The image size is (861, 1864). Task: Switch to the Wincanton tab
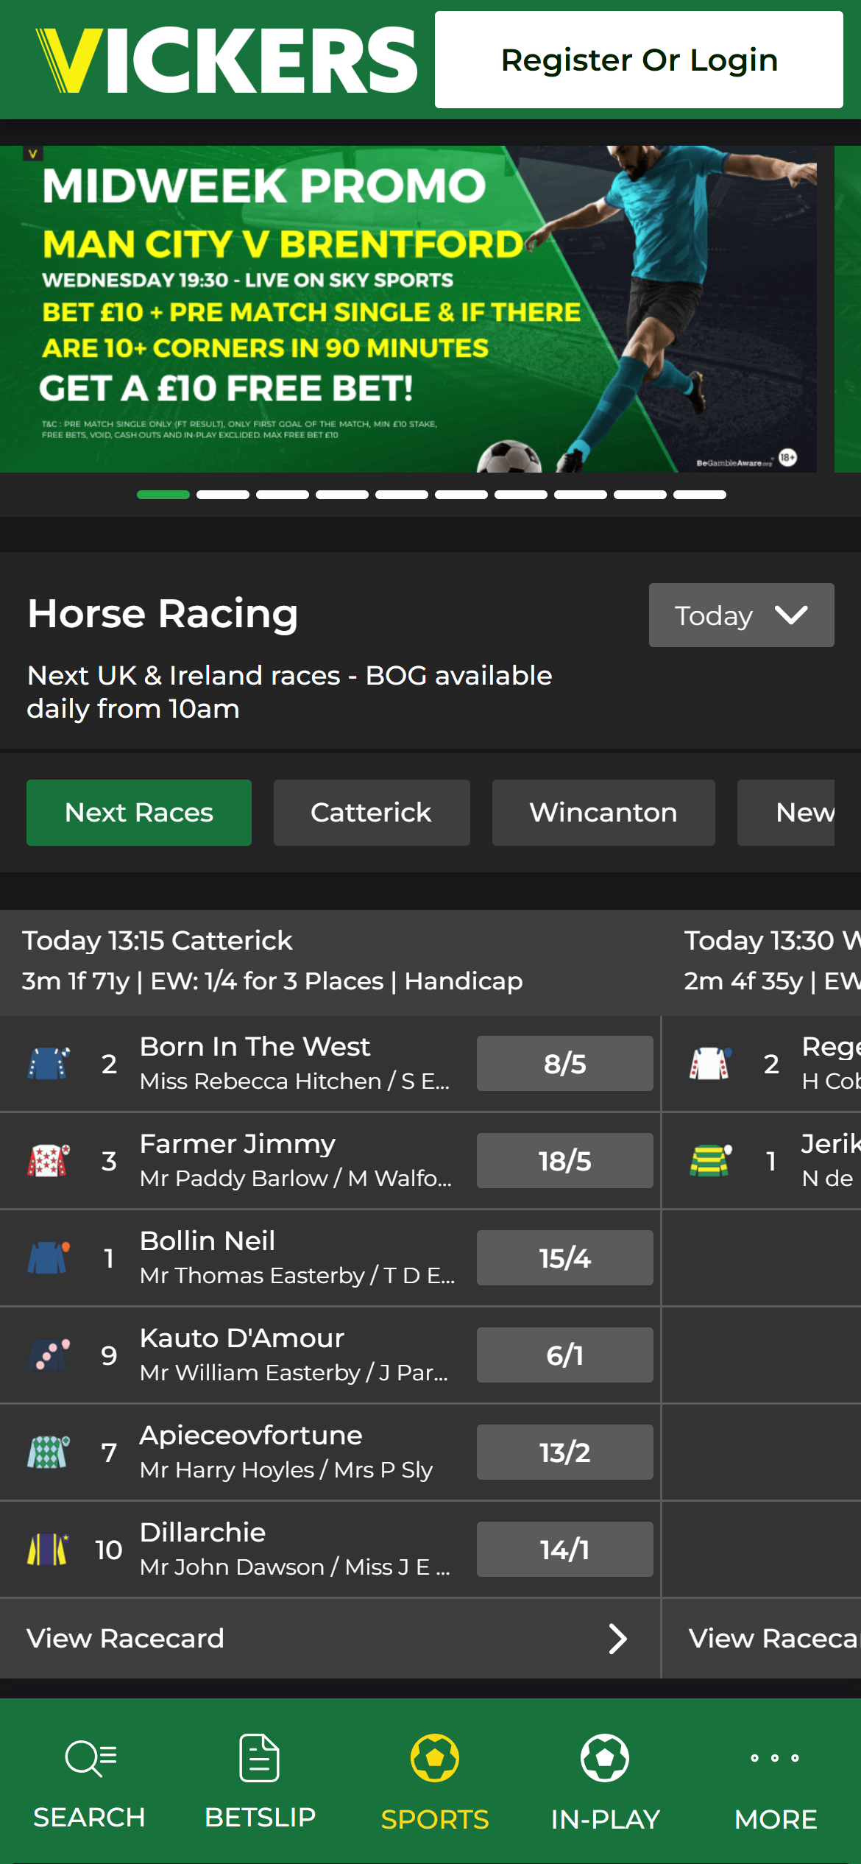603,813
